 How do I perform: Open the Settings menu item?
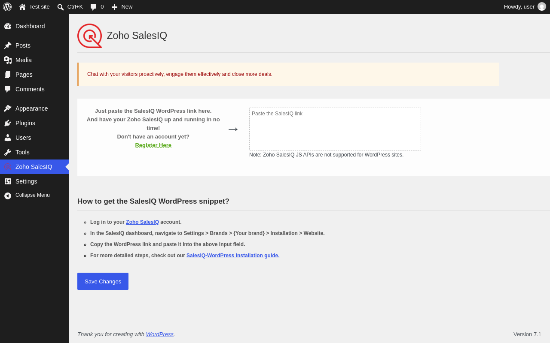point(34,181)
